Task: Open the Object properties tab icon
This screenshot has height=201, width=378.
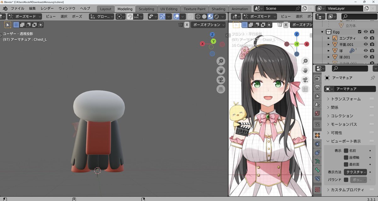Action: pos(318,135)
